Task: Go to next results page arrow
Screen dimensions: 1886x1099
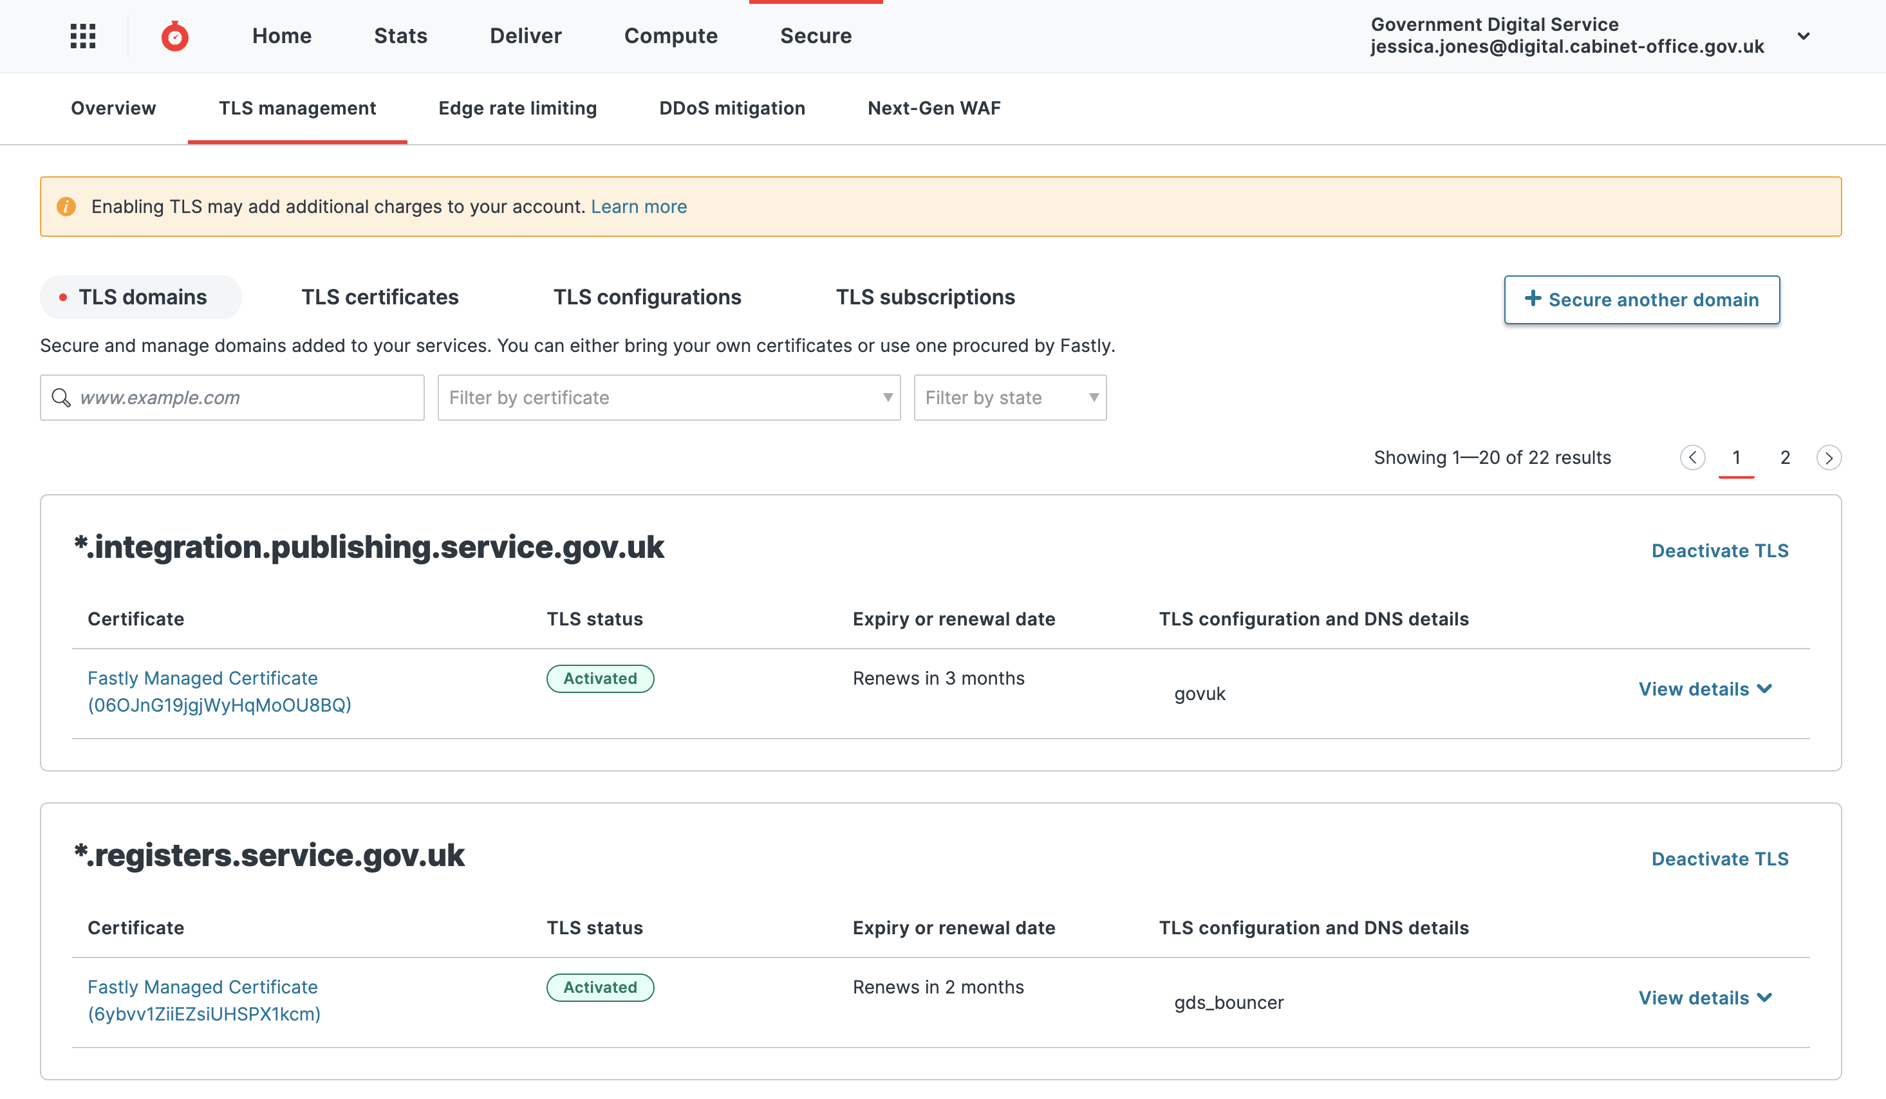Action: tap(1828, 457)
